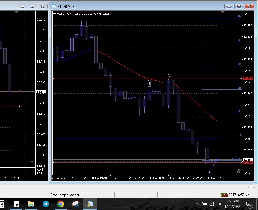Image resolution: width=258 pixels, height=210 pixels.
Task: Open the network tray icon
Action: 212,204
